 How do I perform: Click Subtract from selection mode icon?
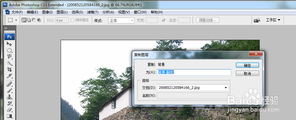tap(34, 20)
